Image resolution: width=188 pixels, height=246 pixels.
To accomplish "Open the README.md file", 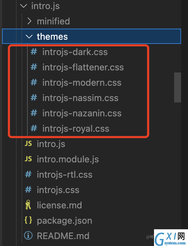I will point(63,236).
